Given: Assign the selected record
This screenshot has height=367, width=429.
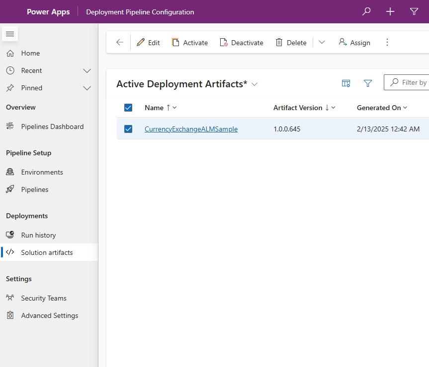Looking at the screenshot, I should coord(354,43).
